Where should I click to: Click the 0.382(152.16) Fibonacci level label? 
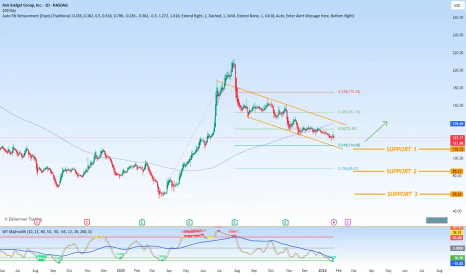click(x=349, y=112)
